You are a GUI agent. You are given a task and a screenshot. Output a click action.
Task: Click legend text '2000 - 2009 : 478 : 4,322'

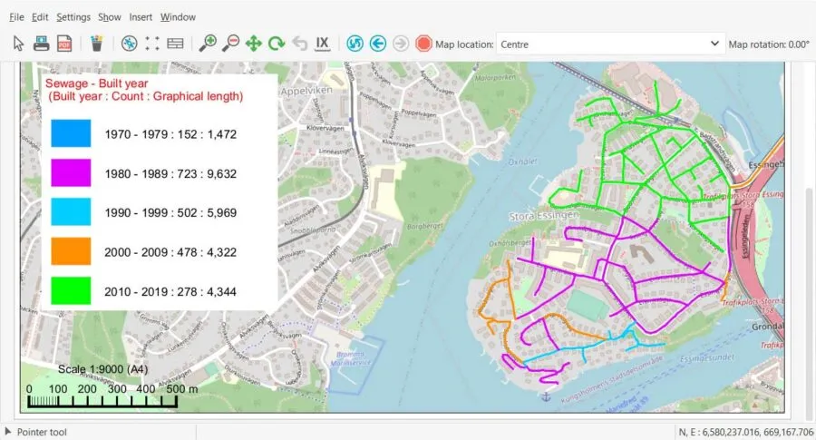[x=170, y=252]
